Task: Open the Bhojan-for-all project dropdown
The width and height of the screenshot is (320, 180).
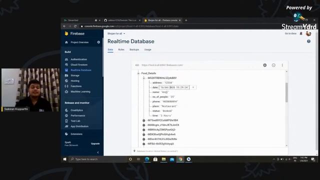Action: (116, 33)
